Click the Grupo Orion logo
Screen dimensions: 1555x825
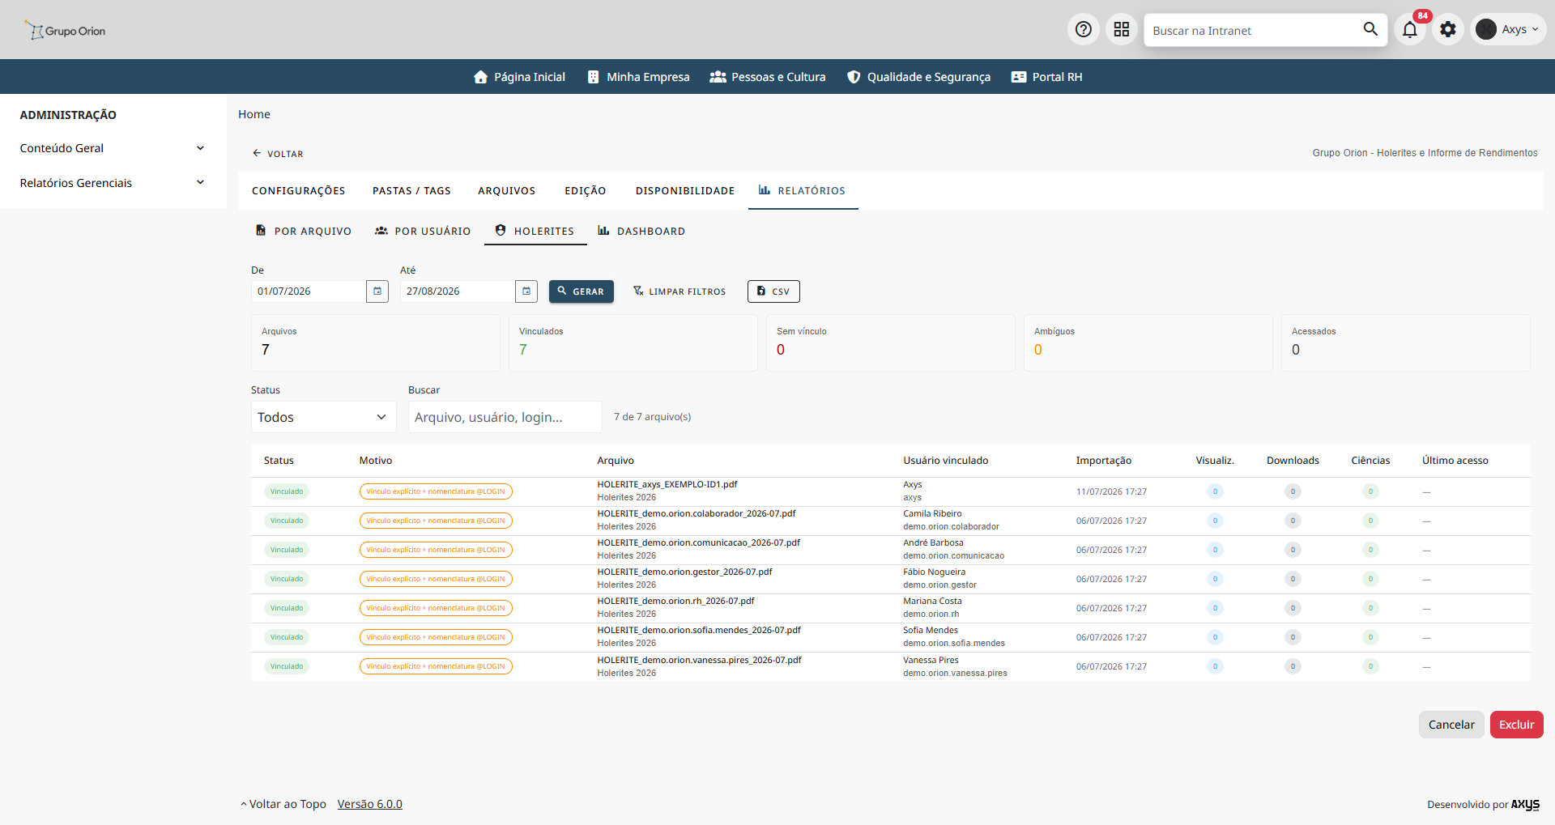(65, 31)
